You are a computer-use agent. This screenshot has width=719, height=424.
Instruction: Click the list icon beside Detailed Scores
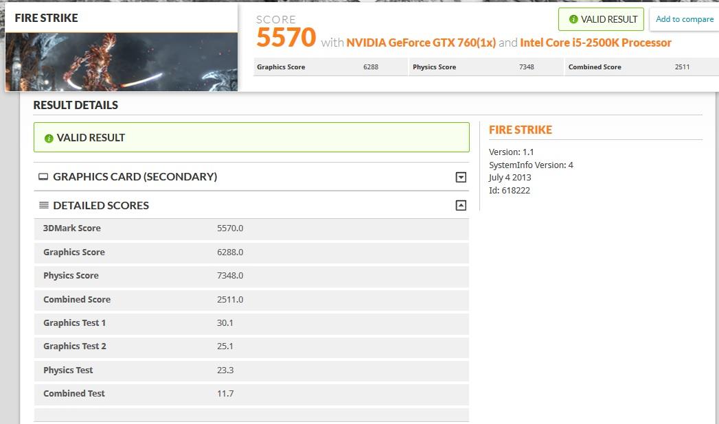[43, 205]
